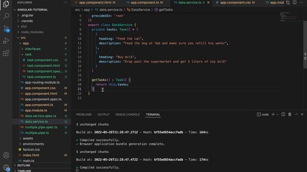Click data.service.ts breadcrumb segment

(x=109, y=10)
